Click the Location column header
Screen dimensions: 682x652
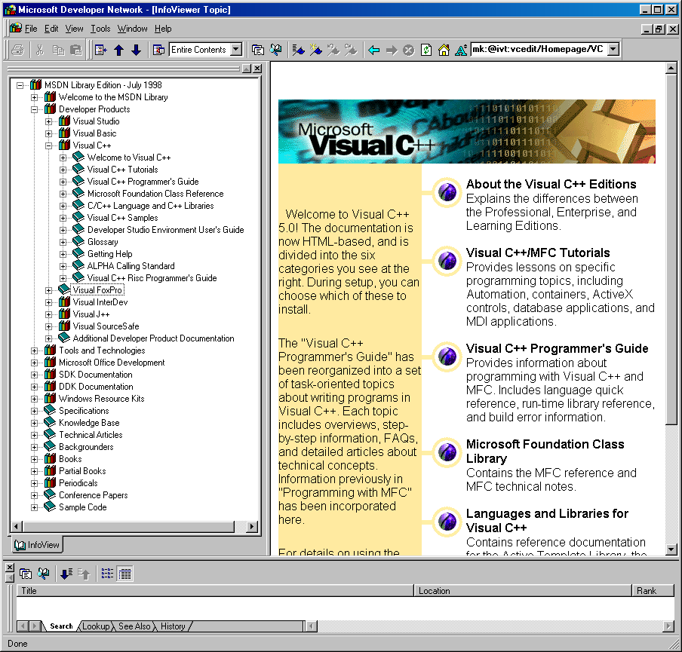[x=522, y=591]
